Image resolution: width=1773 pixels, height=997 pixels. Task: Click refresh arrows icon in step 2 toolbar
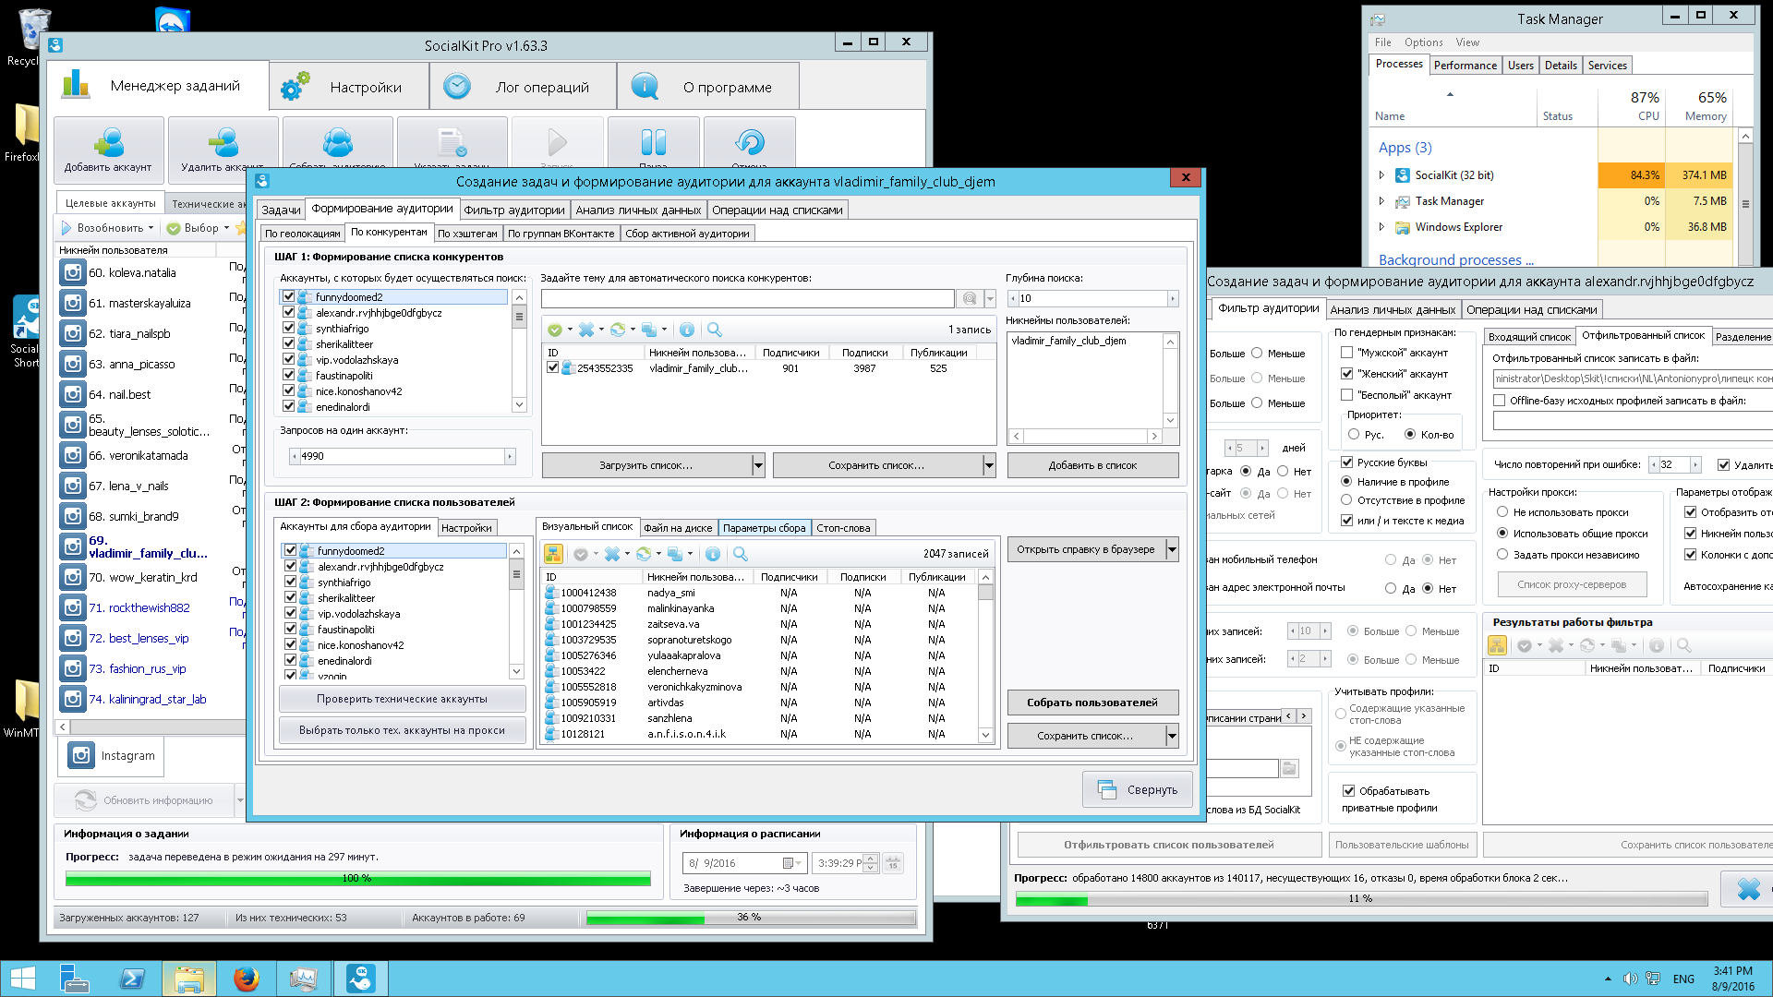pos(643,554)
